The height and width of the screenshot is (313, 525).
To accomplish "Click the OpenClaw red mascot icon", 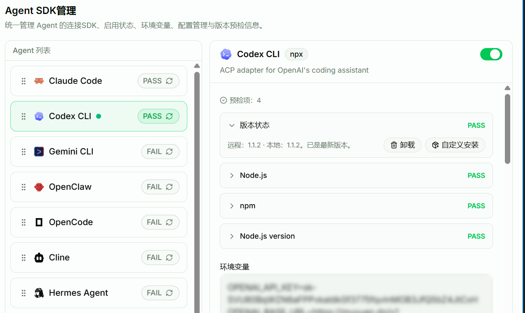I will coord(39,187).
